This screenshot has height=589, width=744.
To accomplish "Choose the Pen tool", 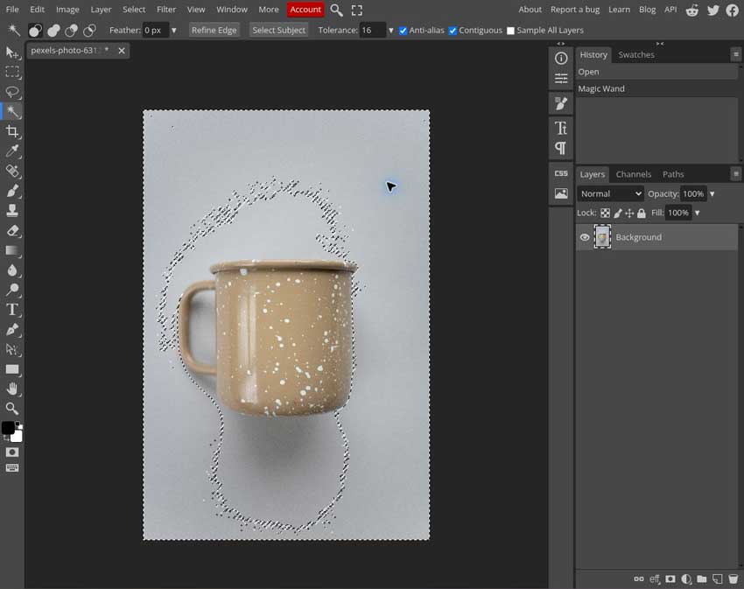I will [12, 329].
